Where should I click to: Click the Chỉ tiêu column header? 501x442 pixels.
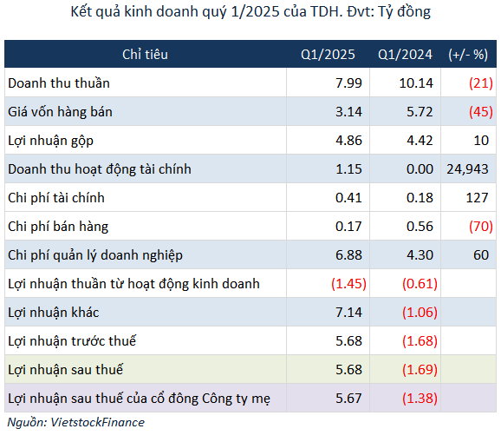pos(145,55)
